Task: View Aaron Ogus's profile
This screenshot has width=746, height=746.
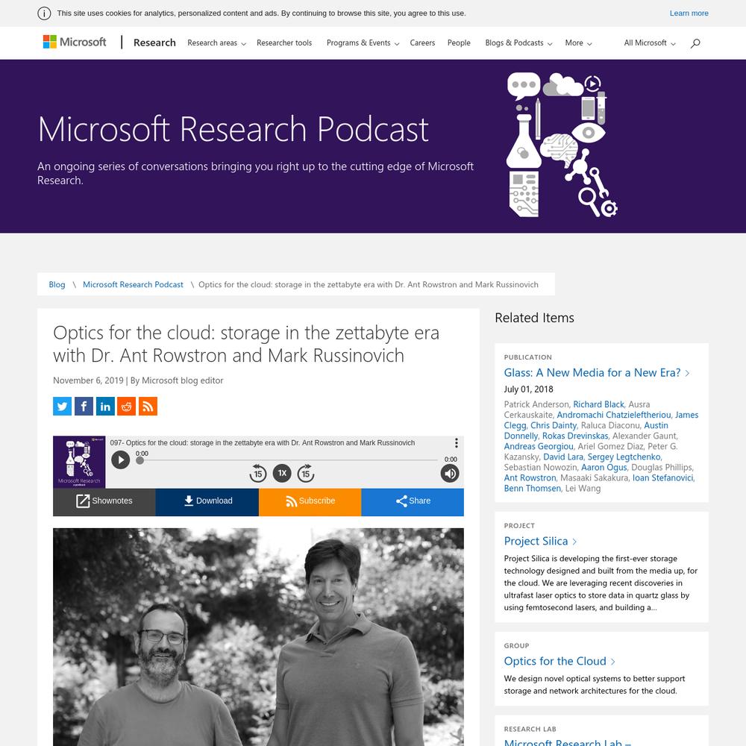Action: tap(604, 467)
